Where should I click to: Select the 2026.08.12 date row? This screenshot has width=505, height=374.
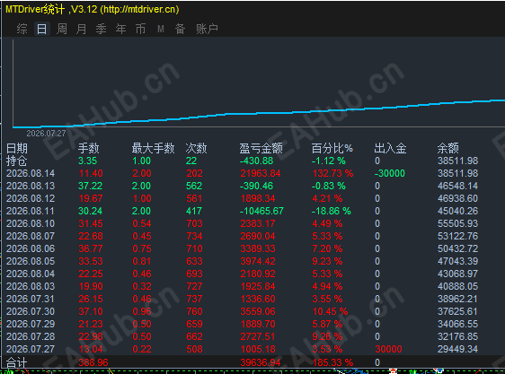tap(31, 198)
